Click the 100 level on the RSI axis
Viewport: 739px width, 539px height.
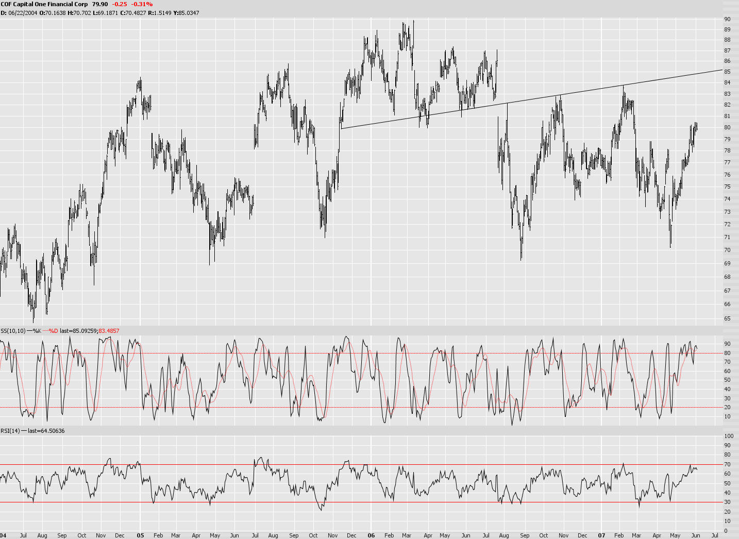[729, 436]
